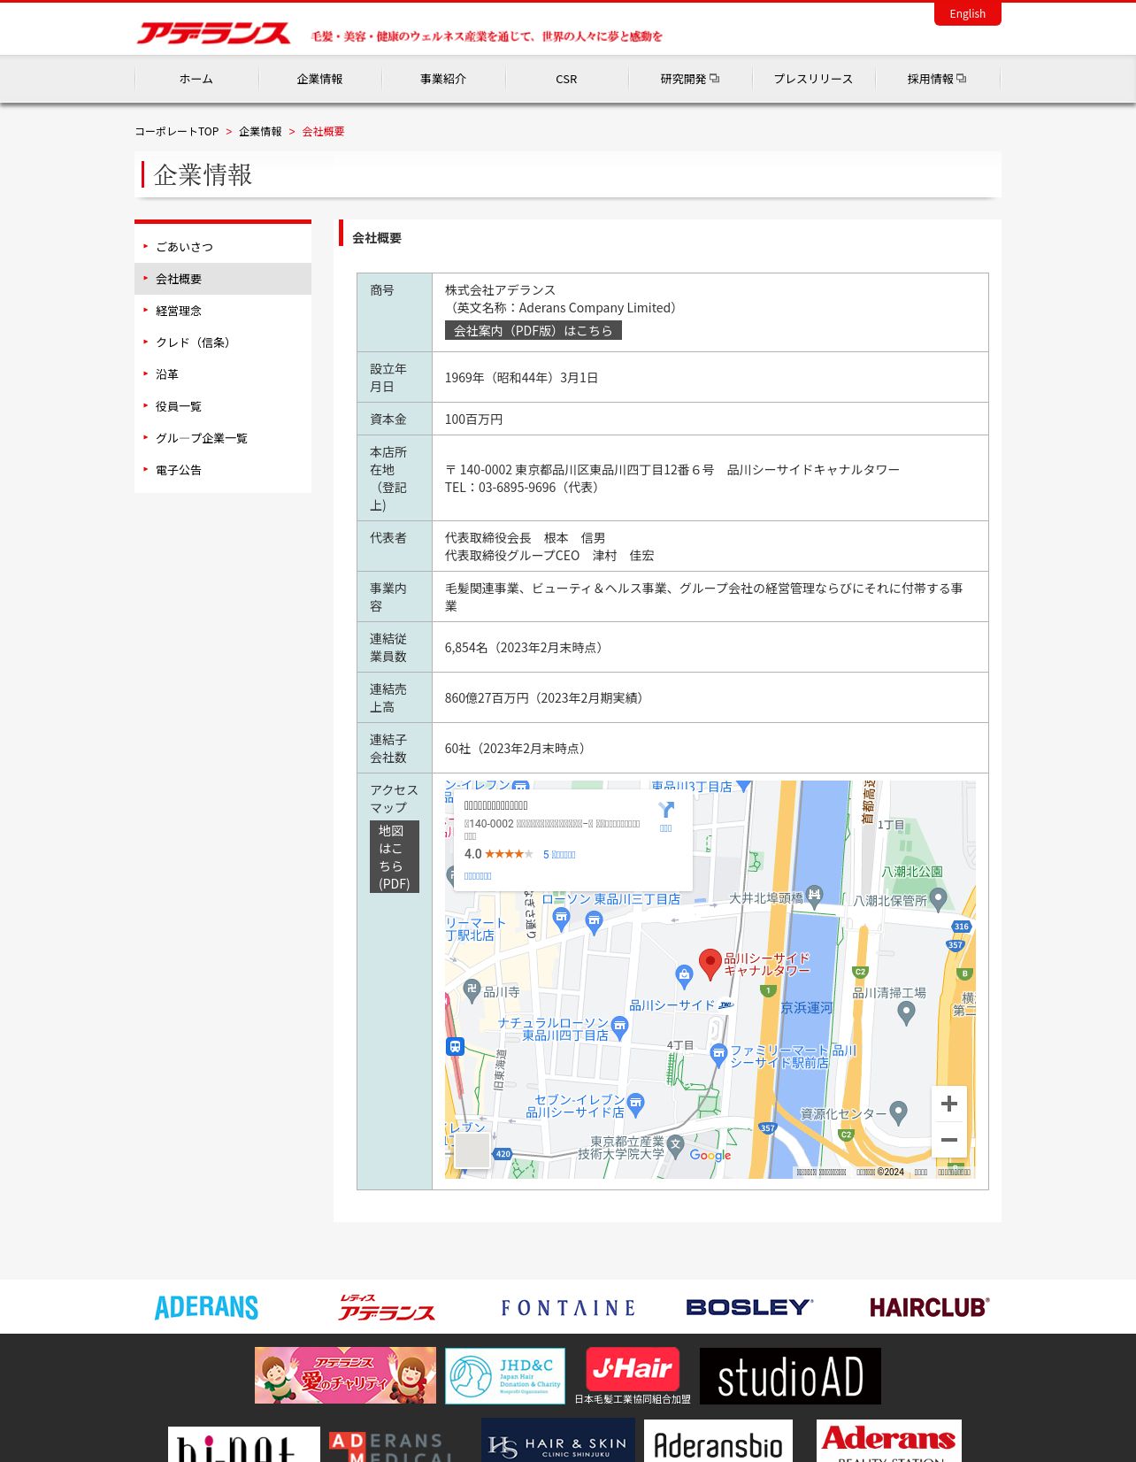Switch site language to English
The height and width of the screenshot is (1462, 1136).
pyautogui.click(x=967, y=13)
